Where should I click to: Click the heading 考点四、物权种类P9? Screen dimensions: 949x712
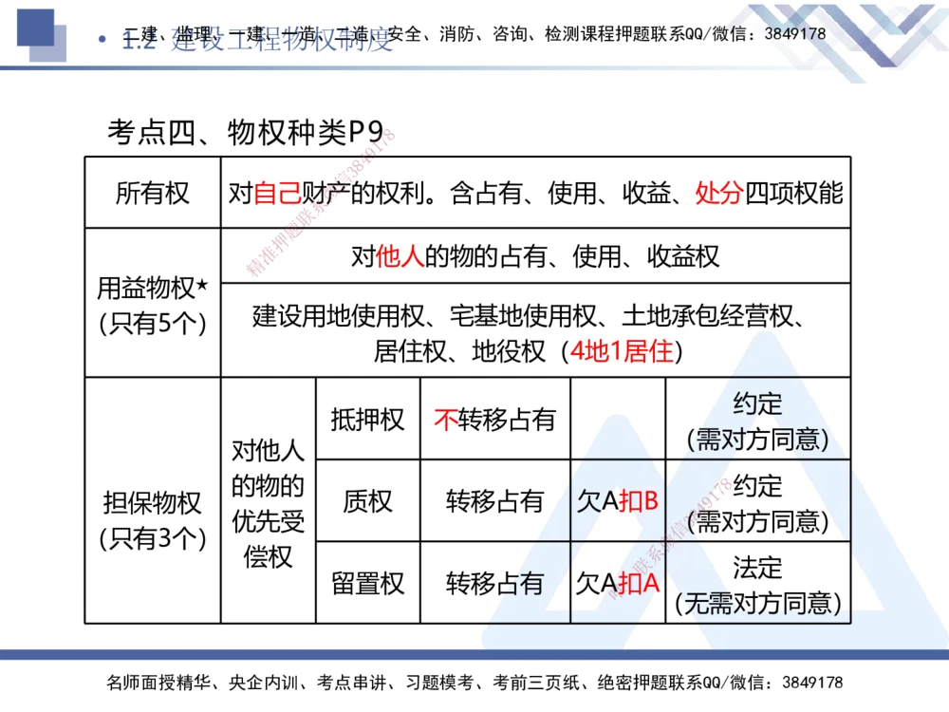click(x=242, y=130)
